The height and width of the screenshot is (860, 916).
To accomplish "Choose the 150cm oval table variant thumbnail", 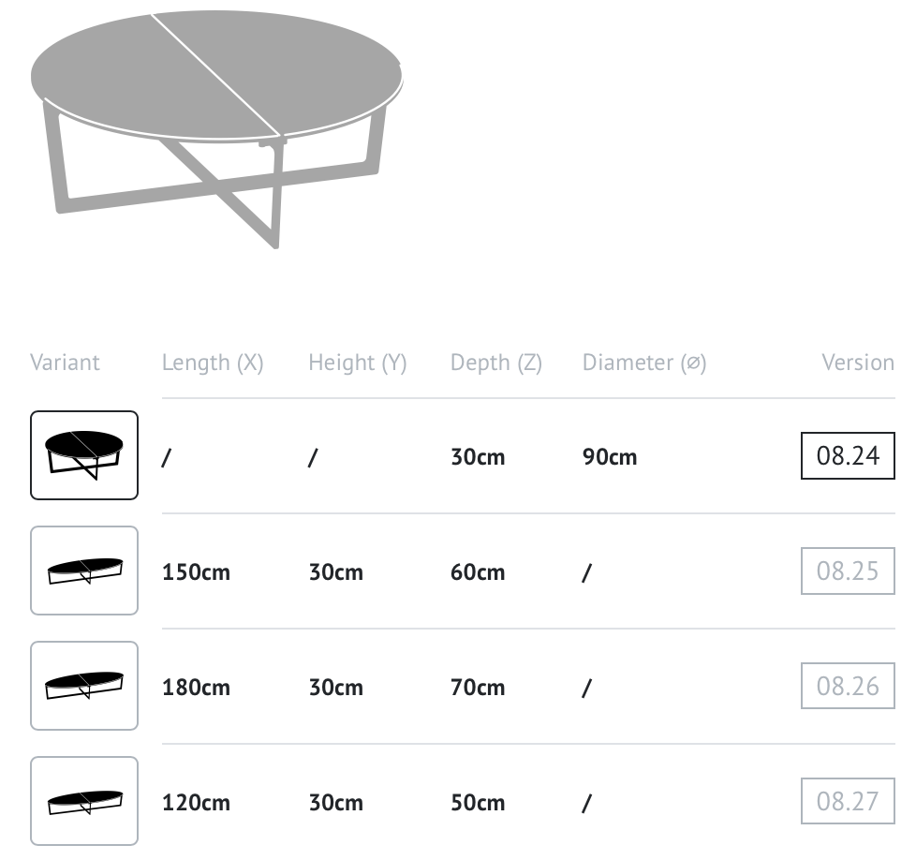I will pyautogui.click(x=84, y=571).
